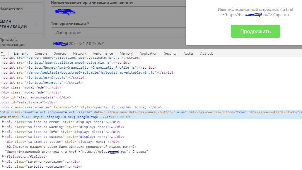The height and width of the screenshot is (170, 302).
Task: Switch to the Memory tab
Action: coord(126,53)
